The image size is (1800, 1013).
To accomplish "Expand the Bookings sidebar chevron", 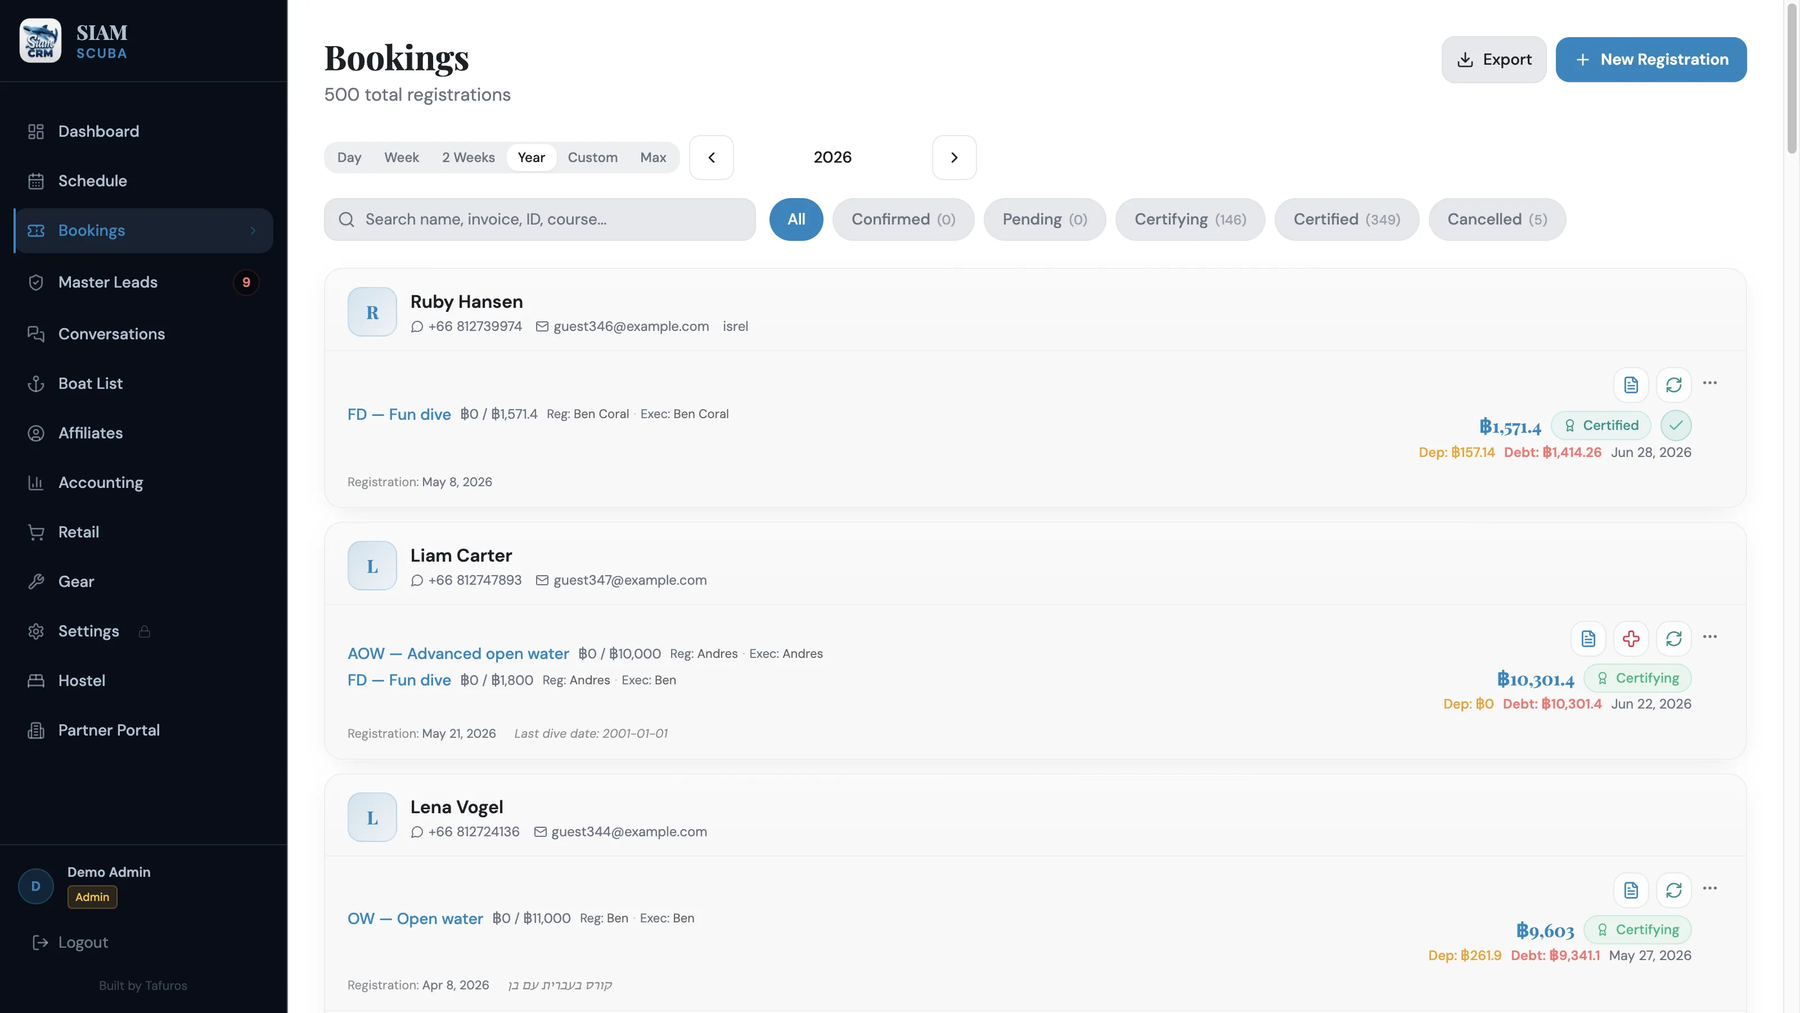I will 253,231.
